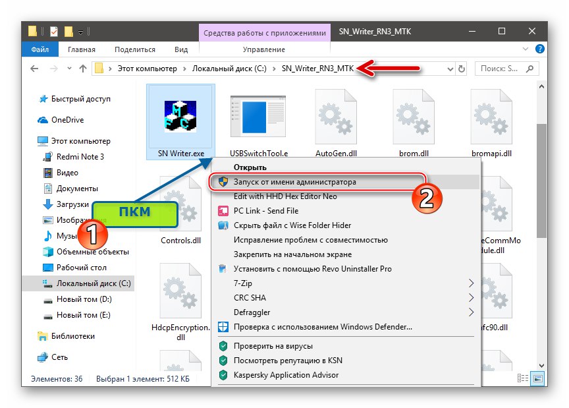Choose Исправление проблем с совместимостью
Image resolution: width=569 pixels, height=408 pixels.
346,240
